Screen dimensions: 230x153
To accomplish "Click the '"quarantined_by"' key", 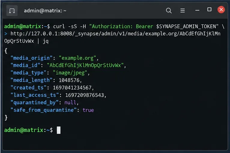I will (x=35, y=103).
